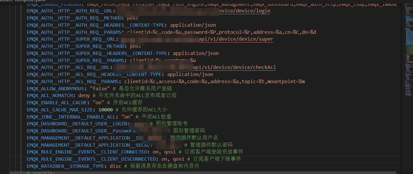This screenshot has width=413, height=174.
Task: Click the comment 订阅客户端登陆完成事件
Action: pyautogui.click(x=211, y=152)
